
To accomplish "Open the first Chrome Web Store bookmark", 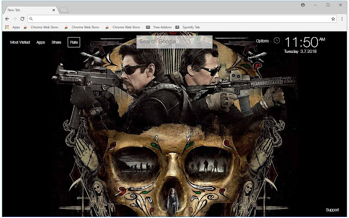I will click(41, 27).
